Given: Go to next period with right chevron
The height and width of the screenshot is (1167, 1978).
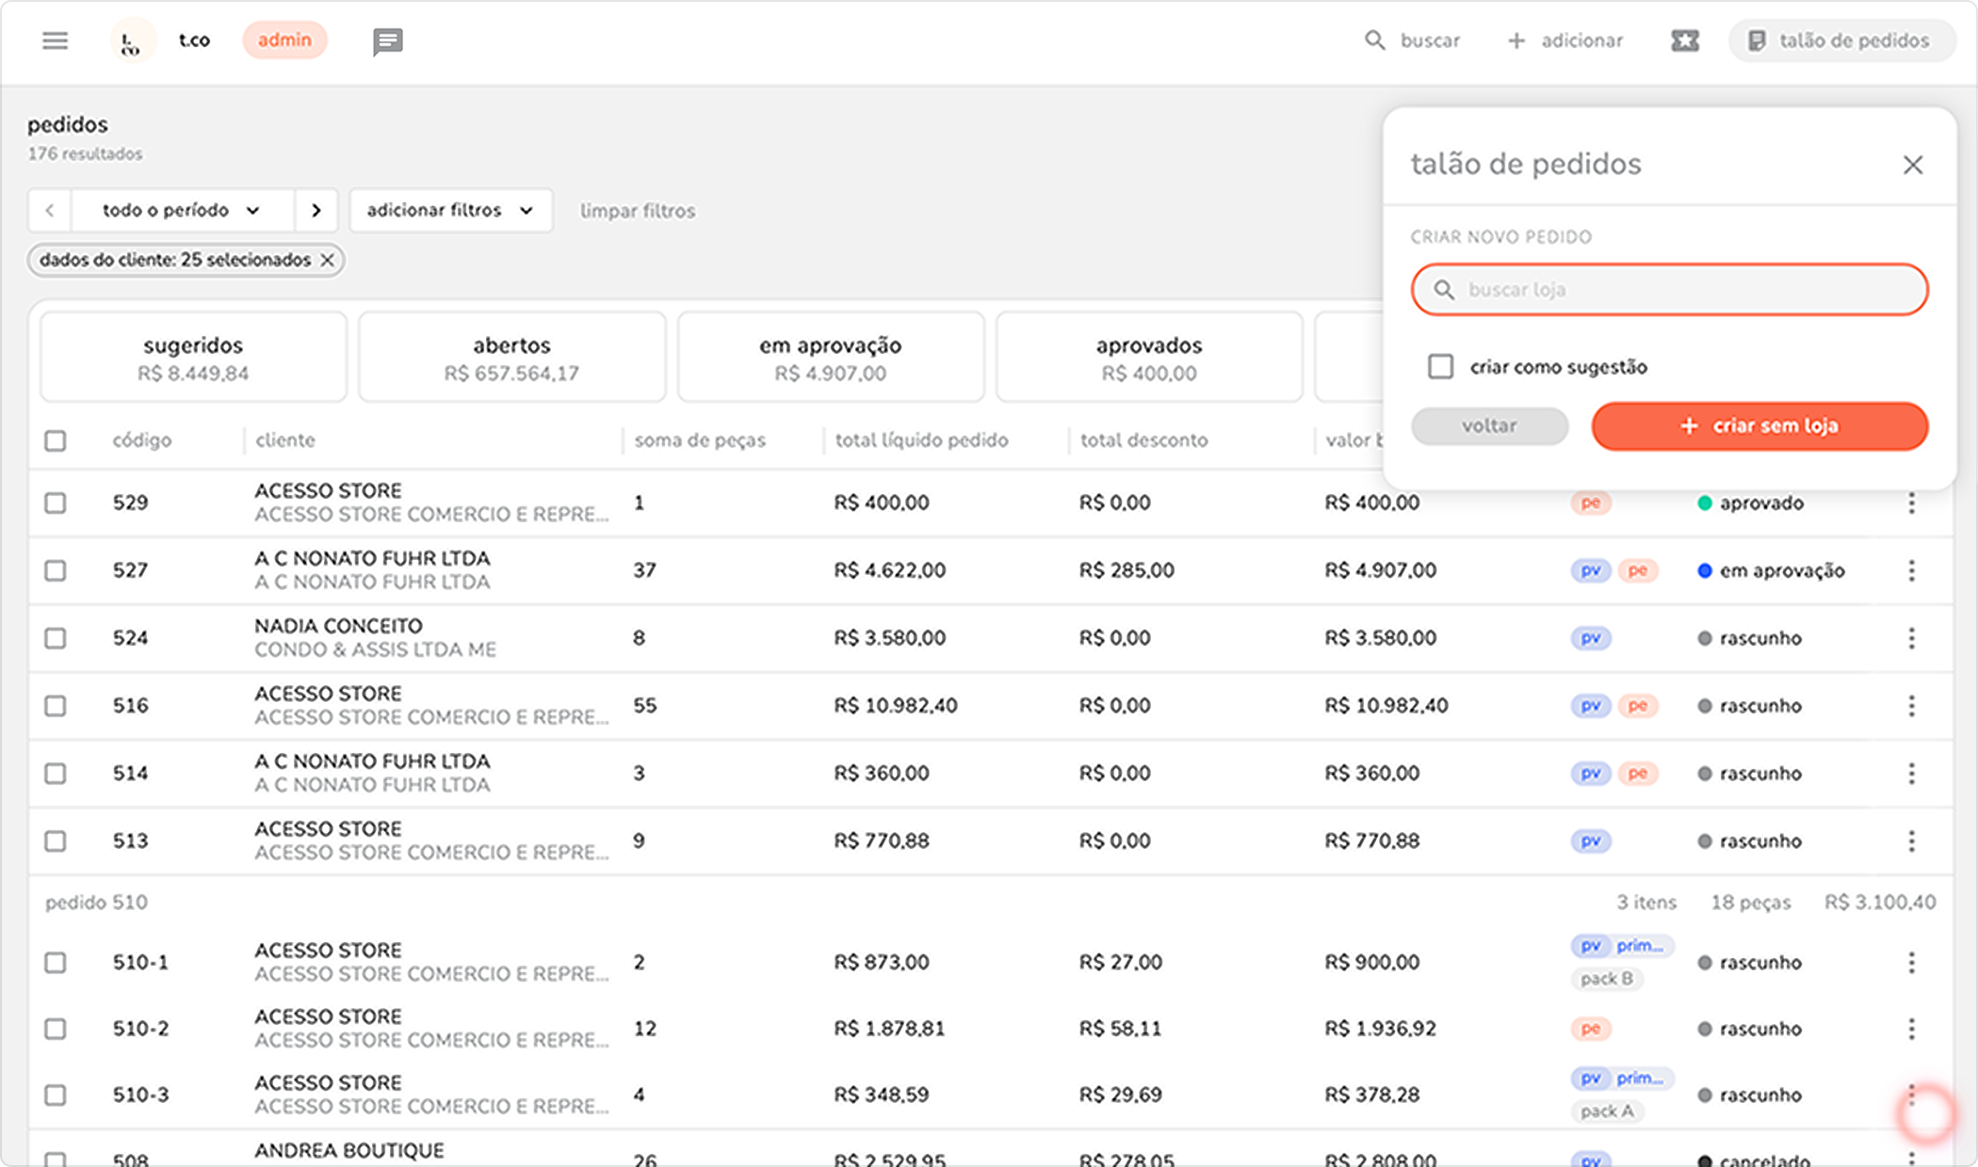Looking at the screenshot, I should click(x=316, y=210).
